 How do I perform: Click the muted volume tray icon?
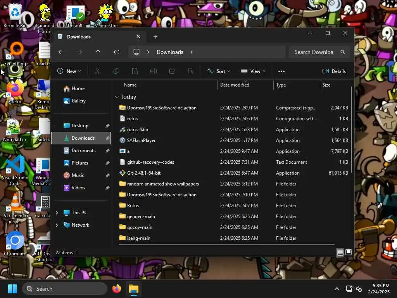[359, 289]
